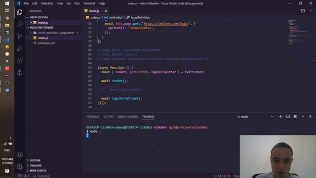Close index.js in Open Editors list
This screenshot has width=316, height=178.
(x=31, y=22)
